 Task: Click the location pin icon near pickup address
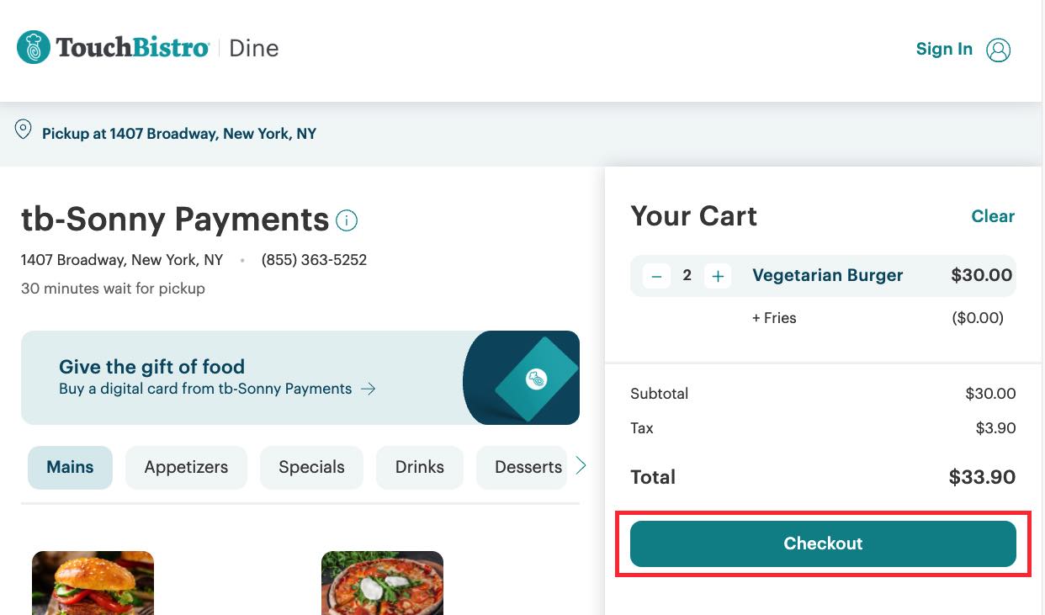coord(23,129)
